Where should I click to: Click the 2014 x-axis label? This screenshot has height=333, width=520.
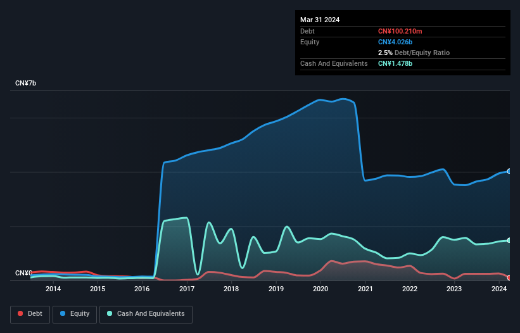[x=53, y=289]
